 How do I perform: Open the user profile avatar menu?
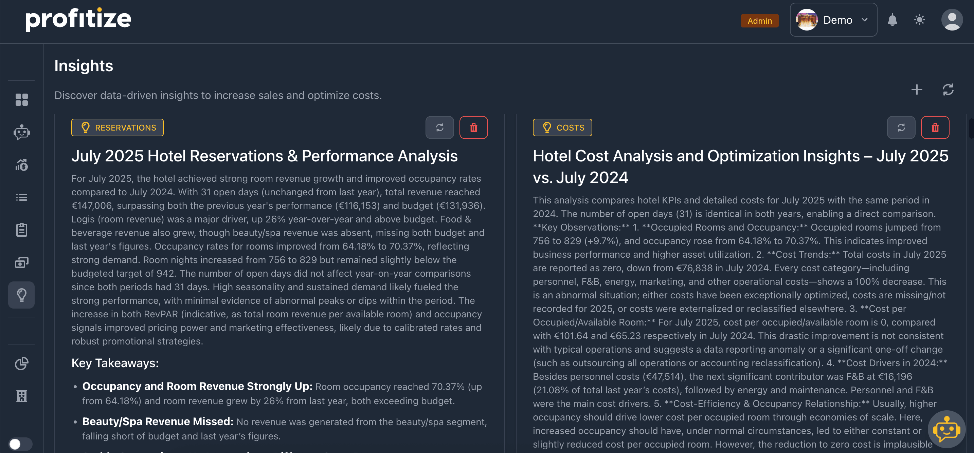tap(952, 20)
